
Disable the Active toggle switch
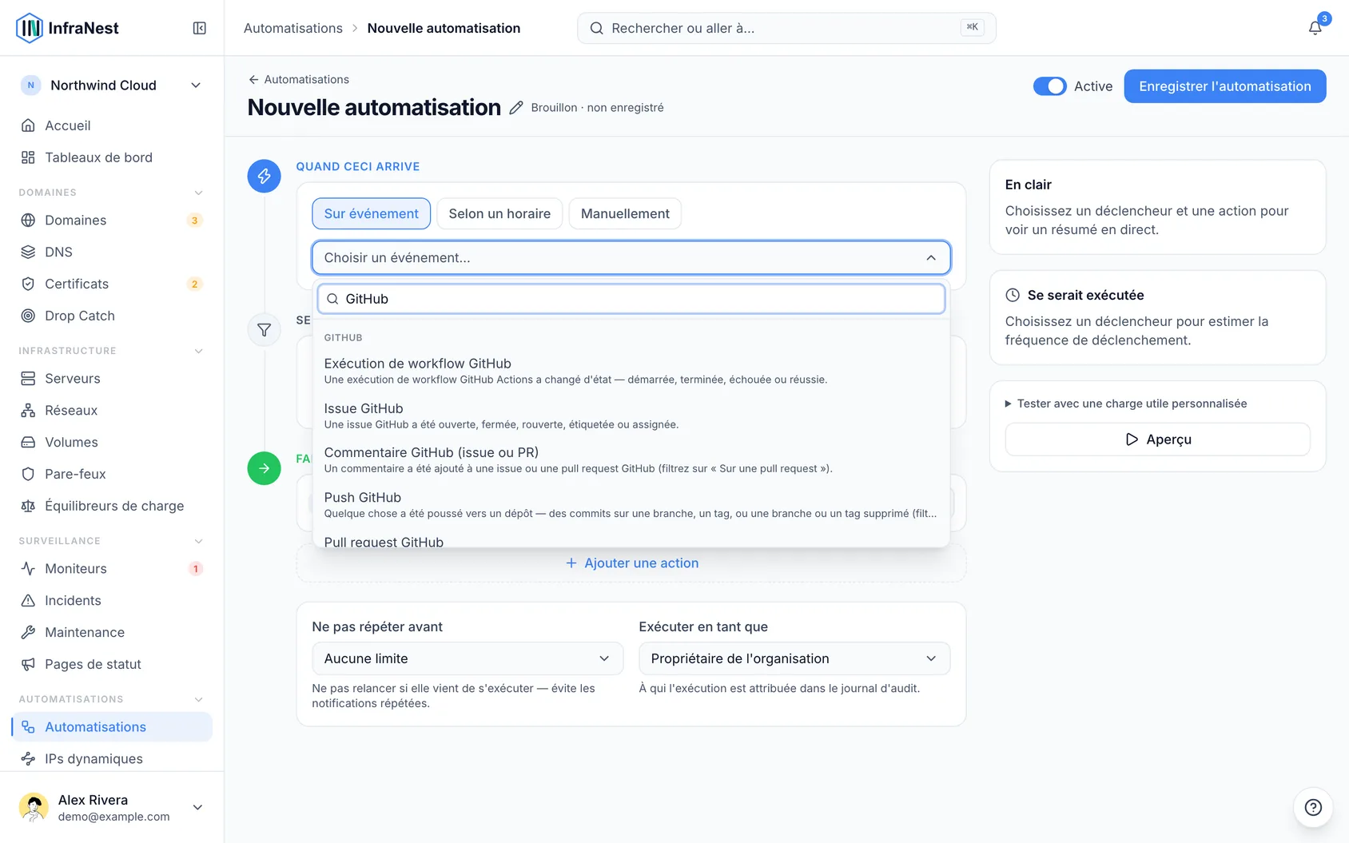tap(1049, 86)
